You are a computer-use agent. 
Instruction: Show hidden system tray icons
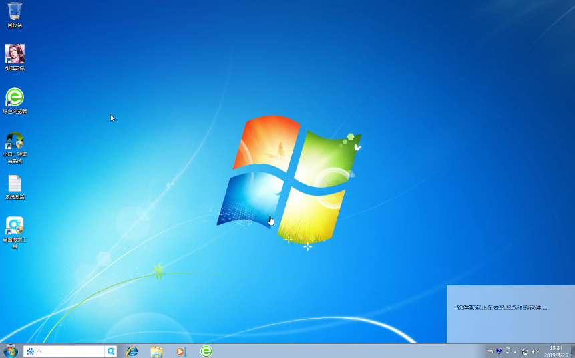coord(515,352)
